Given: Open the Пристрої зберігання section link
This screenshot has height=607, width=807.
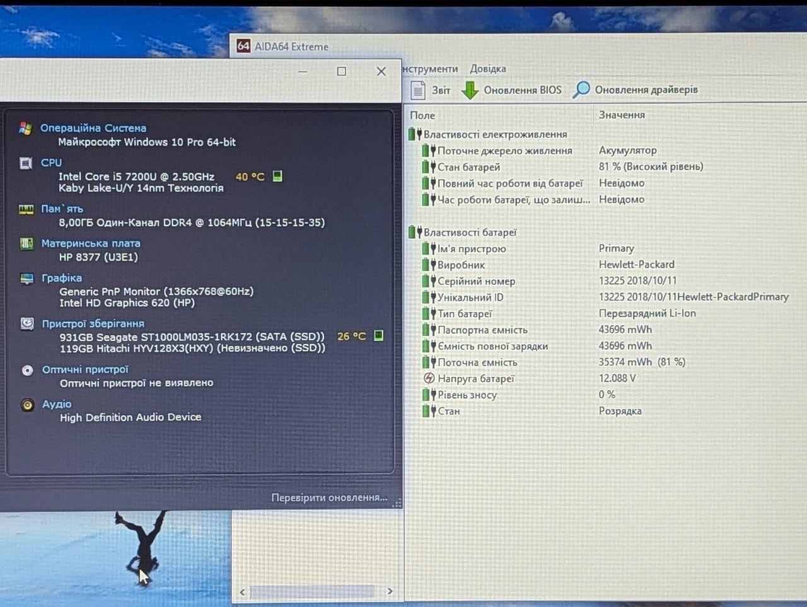Looking at the screenshot, I should pos(93,324).
